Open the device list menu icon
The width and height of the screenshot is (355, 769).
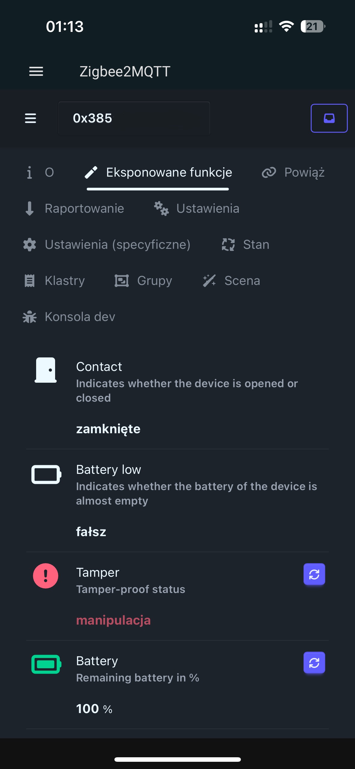coord(30,118)
